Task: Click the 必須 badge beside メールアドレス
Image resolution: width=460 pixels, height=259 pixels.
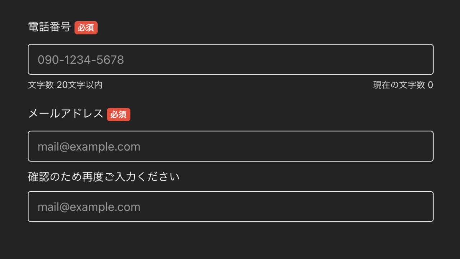Action: click(x=118, y=114)
